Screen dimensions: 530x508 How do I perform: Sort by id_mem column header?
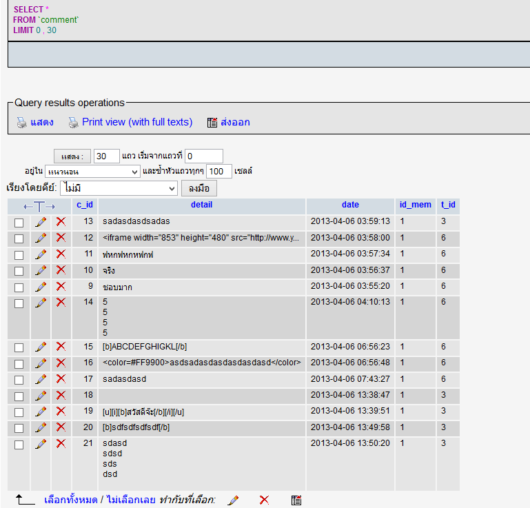416,205
